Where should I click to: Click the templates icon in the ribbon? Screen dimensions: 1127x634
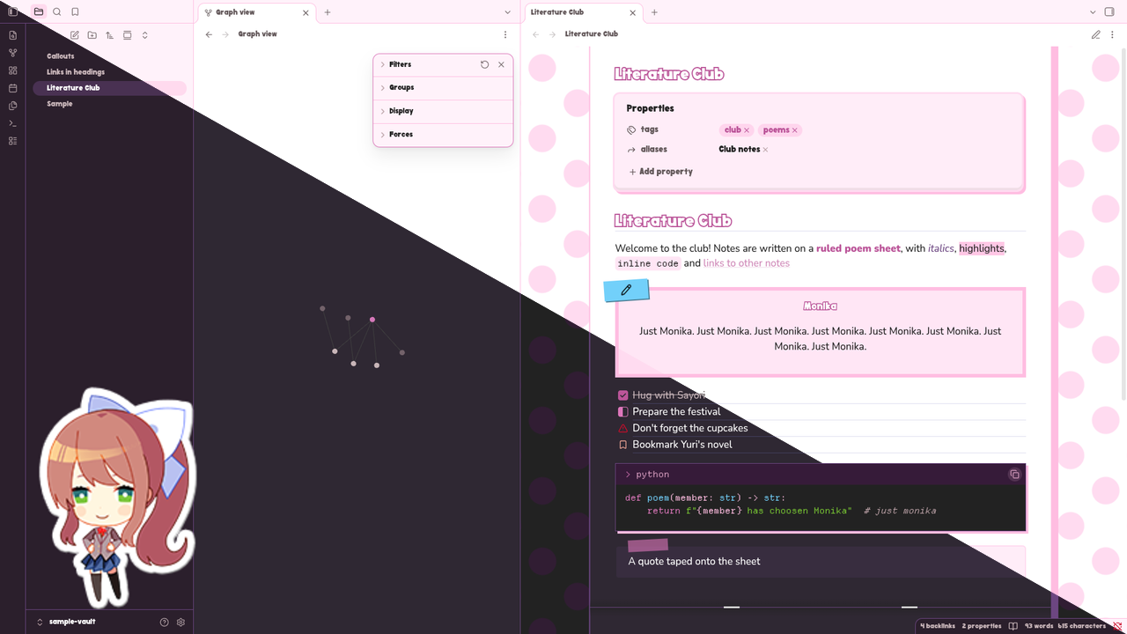pyautogui.click(x=12, y=106)
